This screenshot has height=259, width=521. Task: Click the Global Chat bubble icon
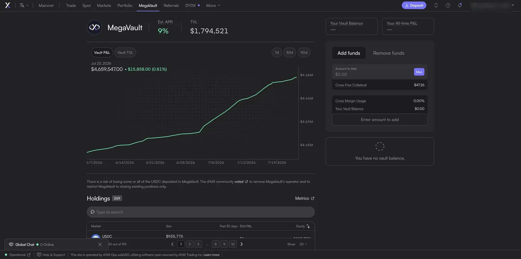pos(11,244)
